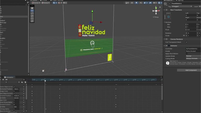Collapse the Anchors section

(x=165, y=22)
